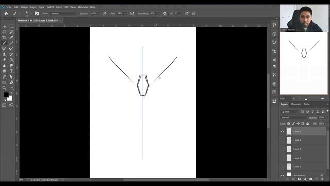330x186 pixels.
Task: Select the Move tool
Action: (4, 26)
